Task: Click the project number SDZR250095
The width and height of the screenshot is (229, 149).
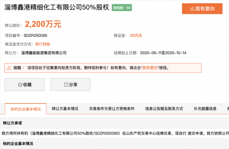Action: (x=35, y=36)
